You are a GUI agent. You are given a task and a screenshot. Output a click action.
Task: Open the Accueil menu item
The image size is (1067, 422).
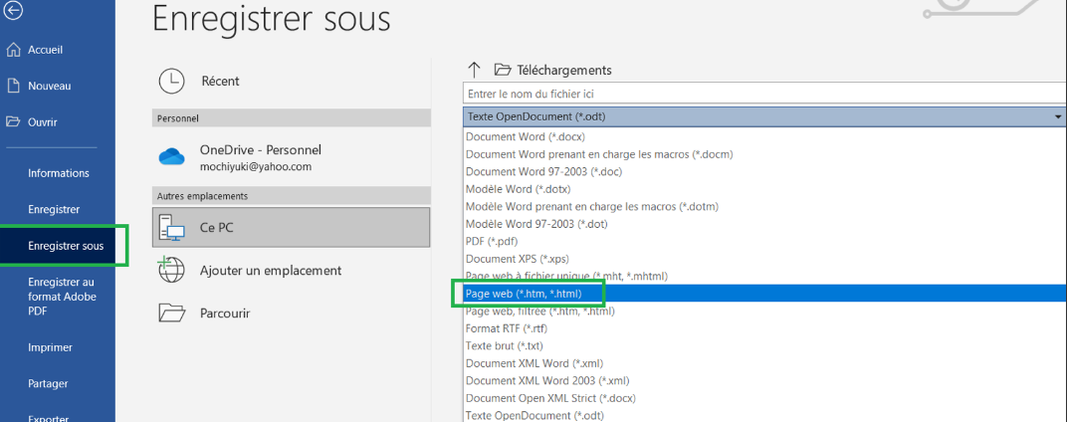coord(46,50)
